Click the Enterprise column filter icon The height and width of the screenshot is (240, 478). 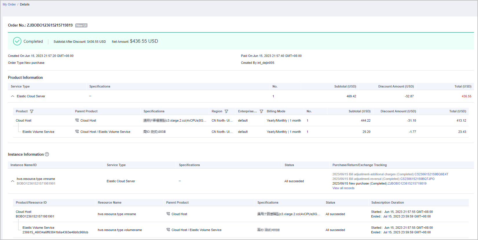coord(261,111)
